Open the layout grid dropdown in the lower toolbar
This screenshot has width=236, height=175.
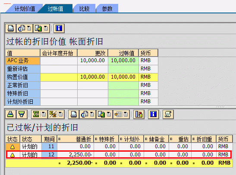coord(126,114)
